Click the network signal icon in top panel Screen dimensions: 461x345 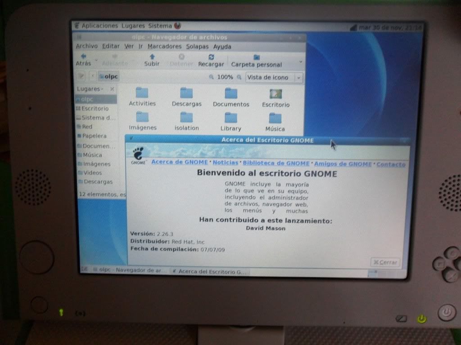pyautogui.click(x=353, y=28)
